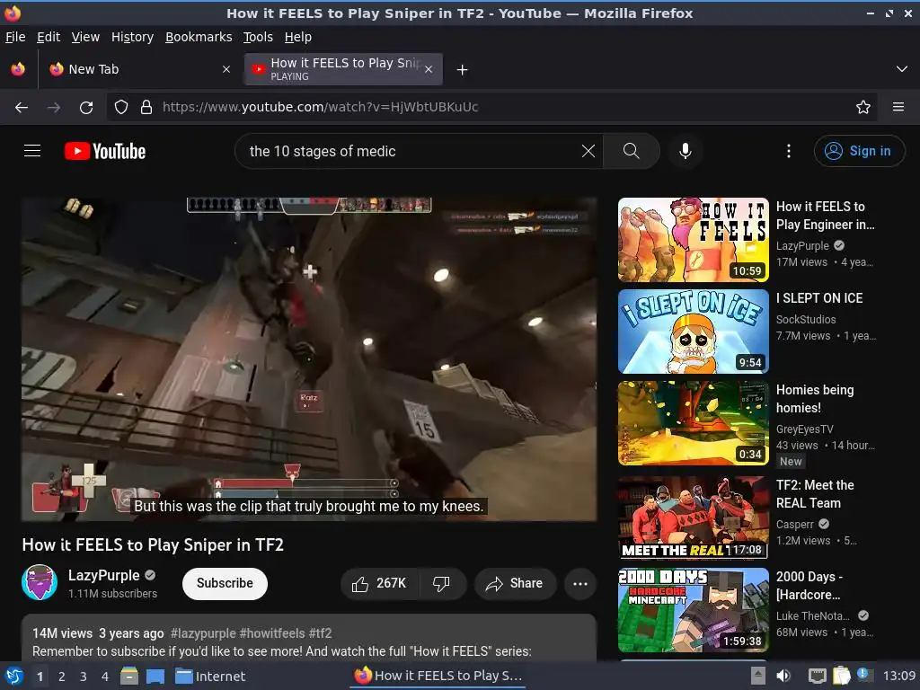Open the Tools menu
Image resolution: width=920 pixels, height=690 pixels.
(258, 37)
